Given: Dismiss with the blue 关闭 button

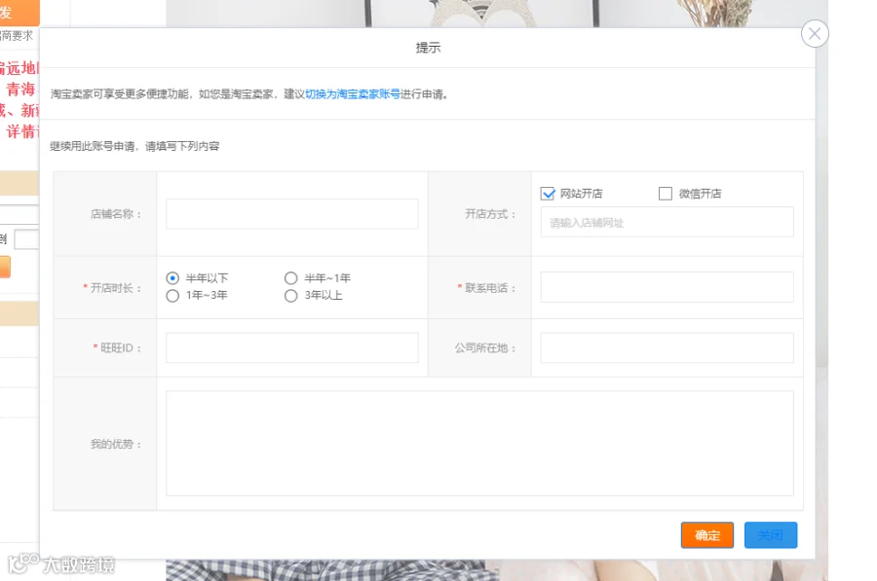Looking at the screenshot, I should (x=770, y=535).
